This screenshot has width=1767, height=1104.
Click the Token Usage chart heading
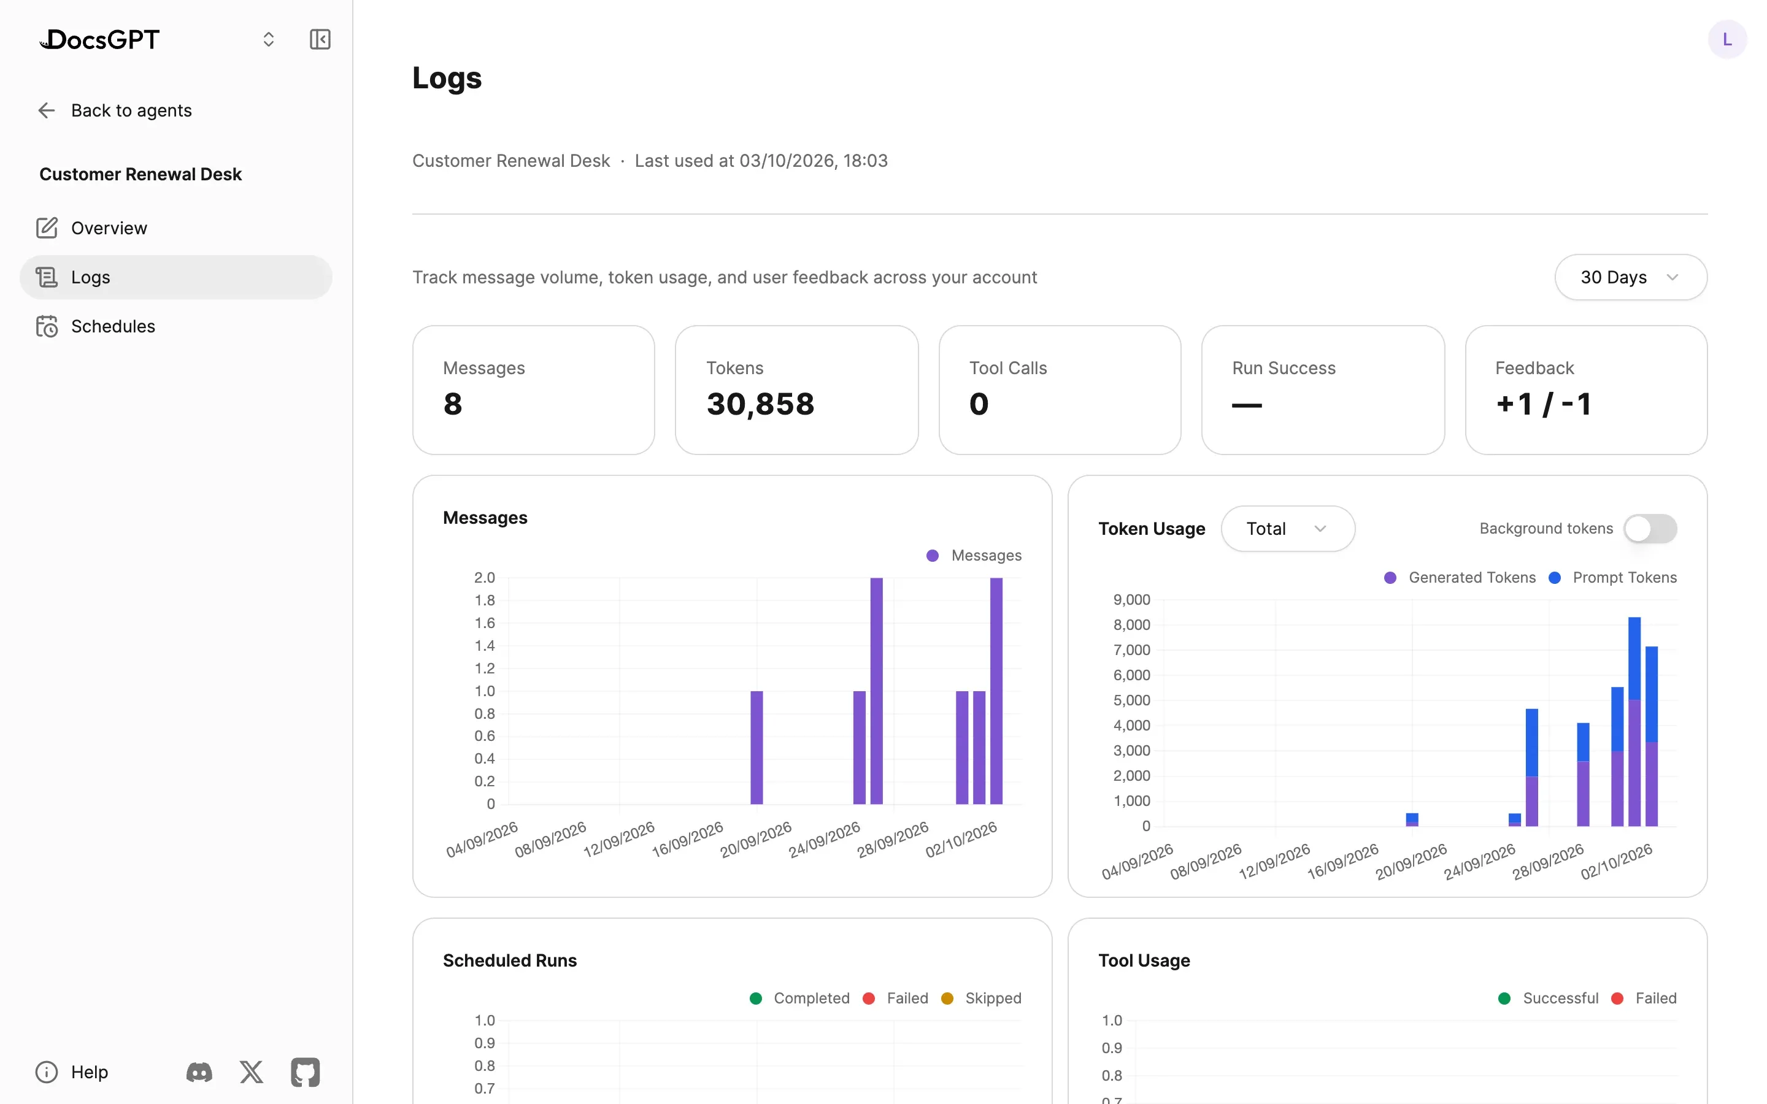pos(1152,529)
